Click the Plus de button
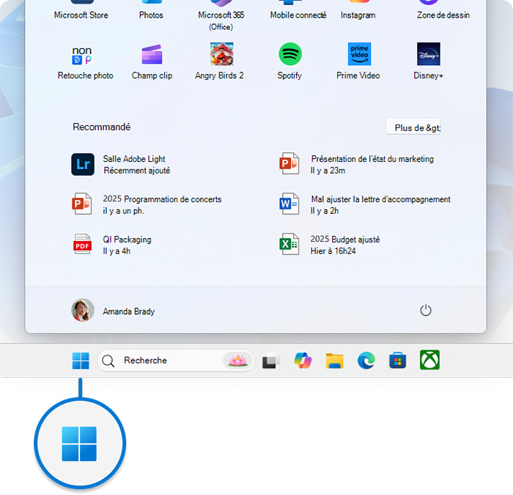The image size is (513, 495). coord(413,127)
